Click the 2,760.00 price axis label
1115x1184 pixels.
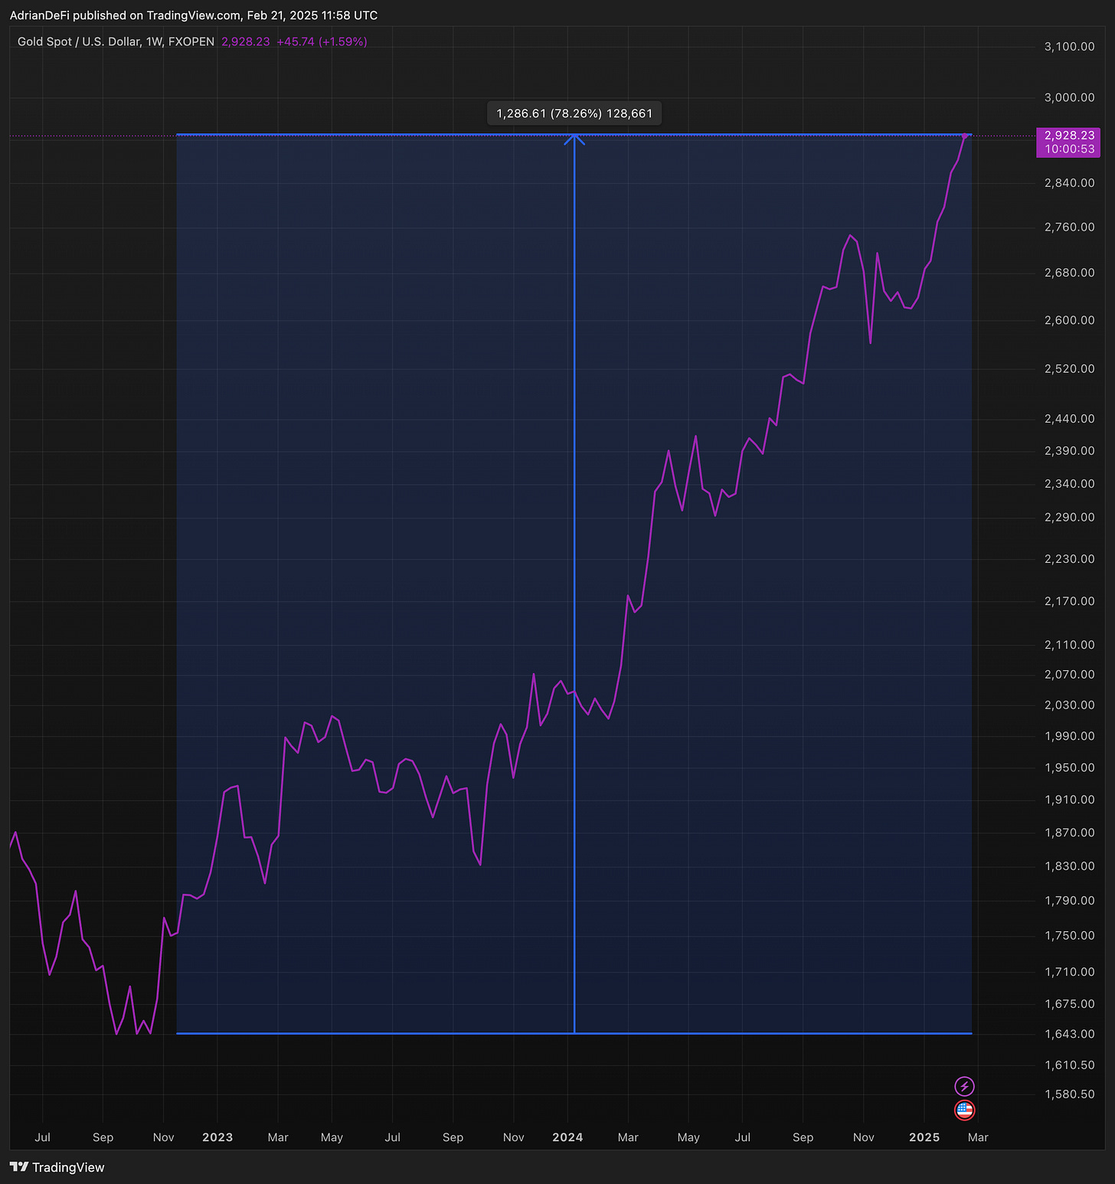(1069, 227)
